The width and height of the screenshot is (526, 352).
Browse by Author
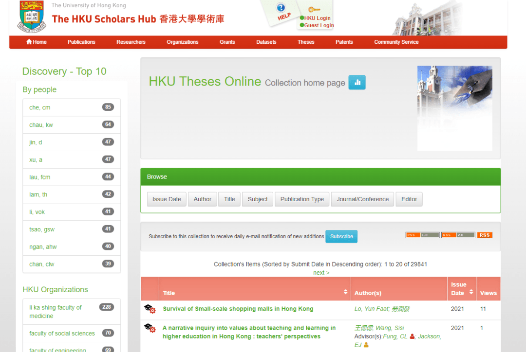click(x=203, y=199)
